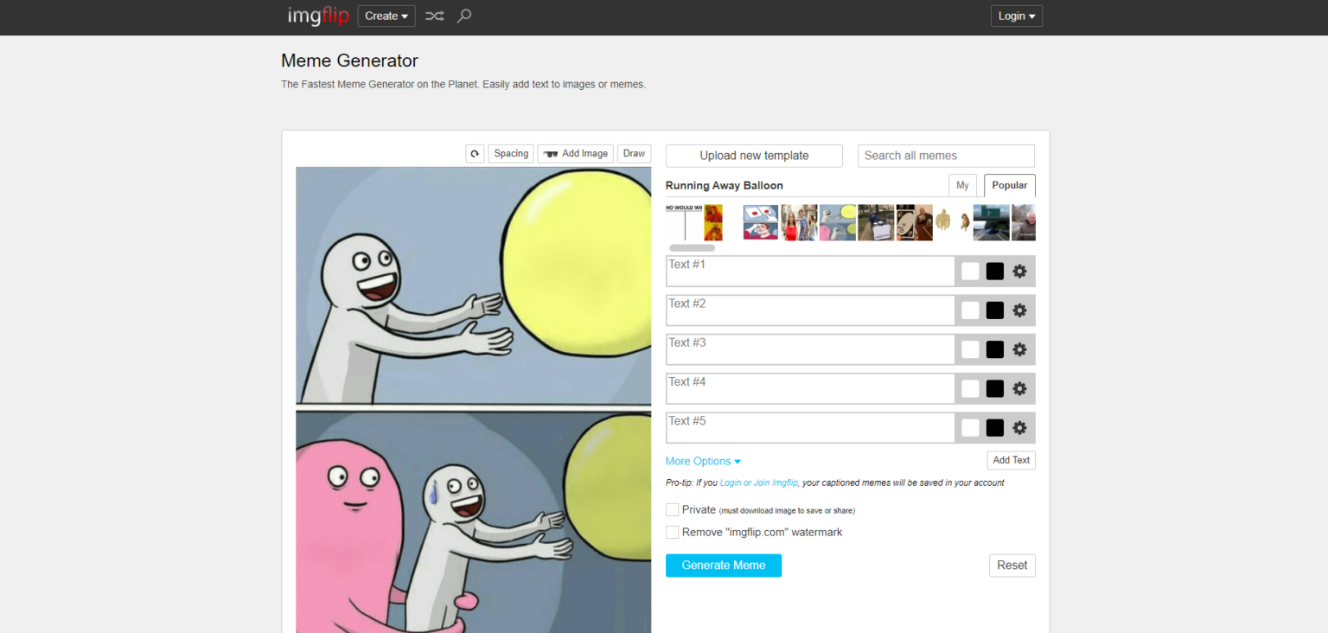Open settings gear for Text #5
Viewport: 1328px width, 633px height.
[1019, 428]
